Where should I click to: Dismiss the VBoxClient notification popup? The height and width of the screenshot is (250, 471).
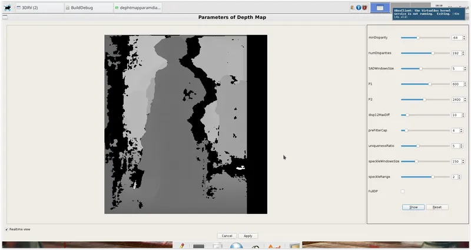coord(429,14)
